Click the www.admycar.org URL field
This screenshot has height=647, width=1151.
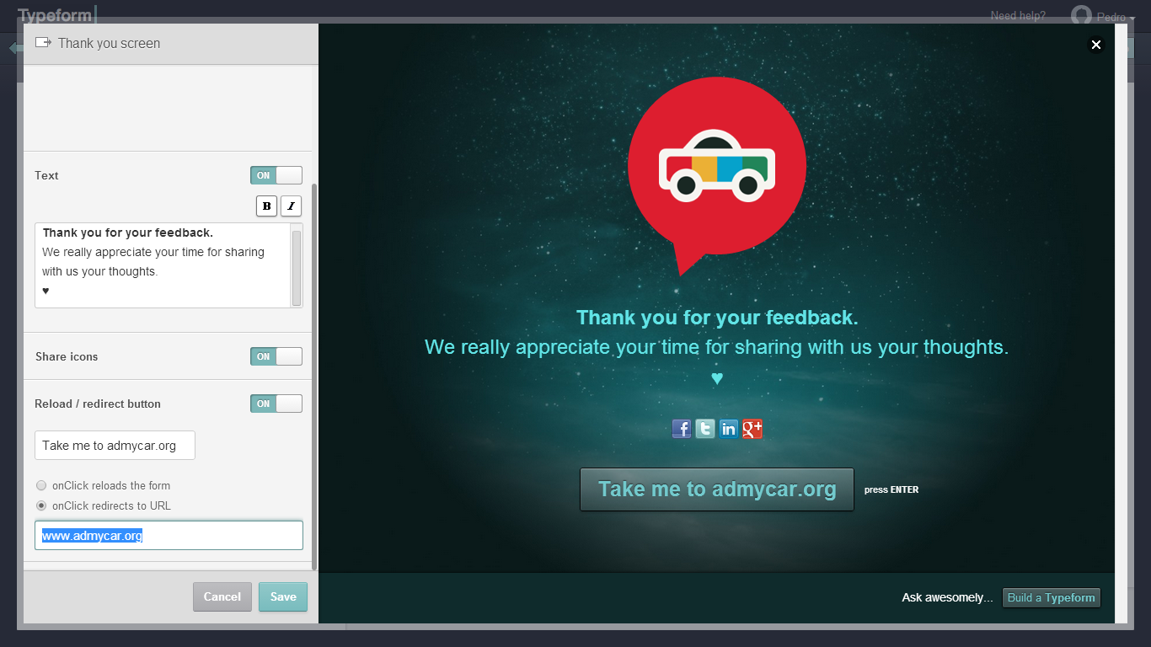coord(169,535)
